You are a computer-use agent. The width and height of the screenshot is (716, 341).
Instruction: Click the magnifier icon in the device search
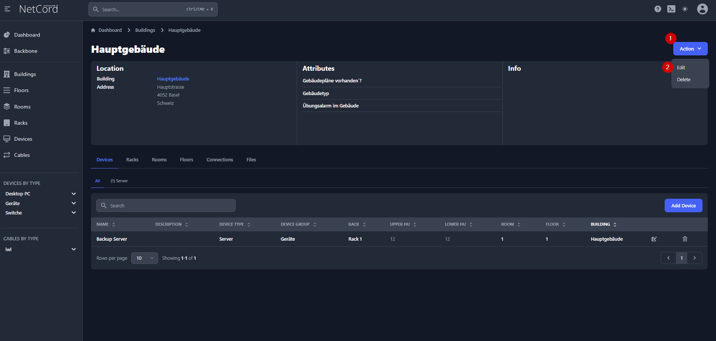[x=104, y=205]
